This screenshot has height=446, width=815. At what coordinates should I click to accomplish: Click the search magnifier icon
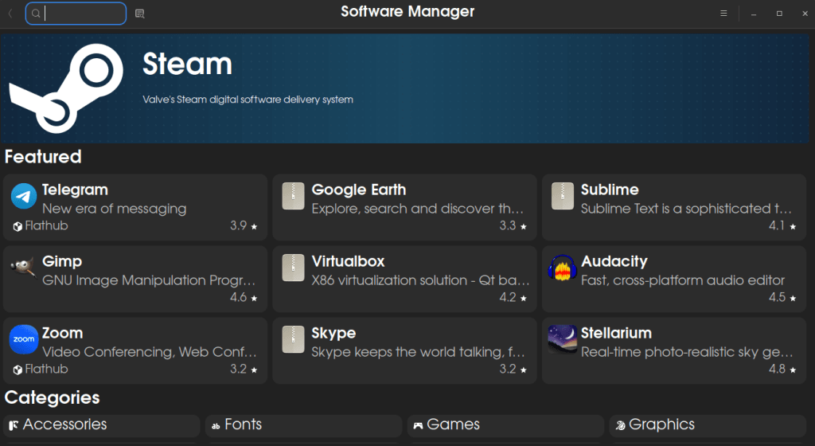[x=36, y=14]
